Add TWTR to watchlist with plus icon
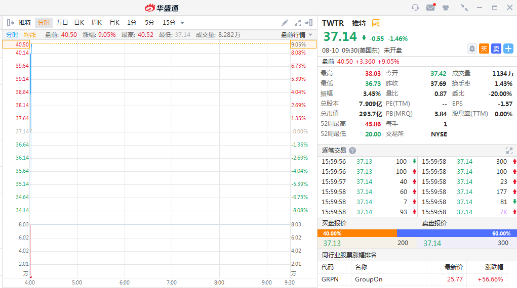 click(508, 49)
